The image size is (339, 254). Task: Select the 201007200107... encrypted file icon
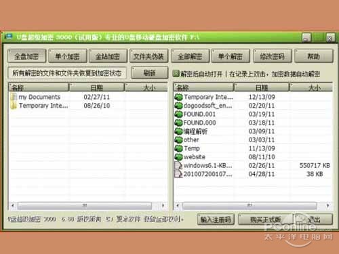(x=178, y=174)
